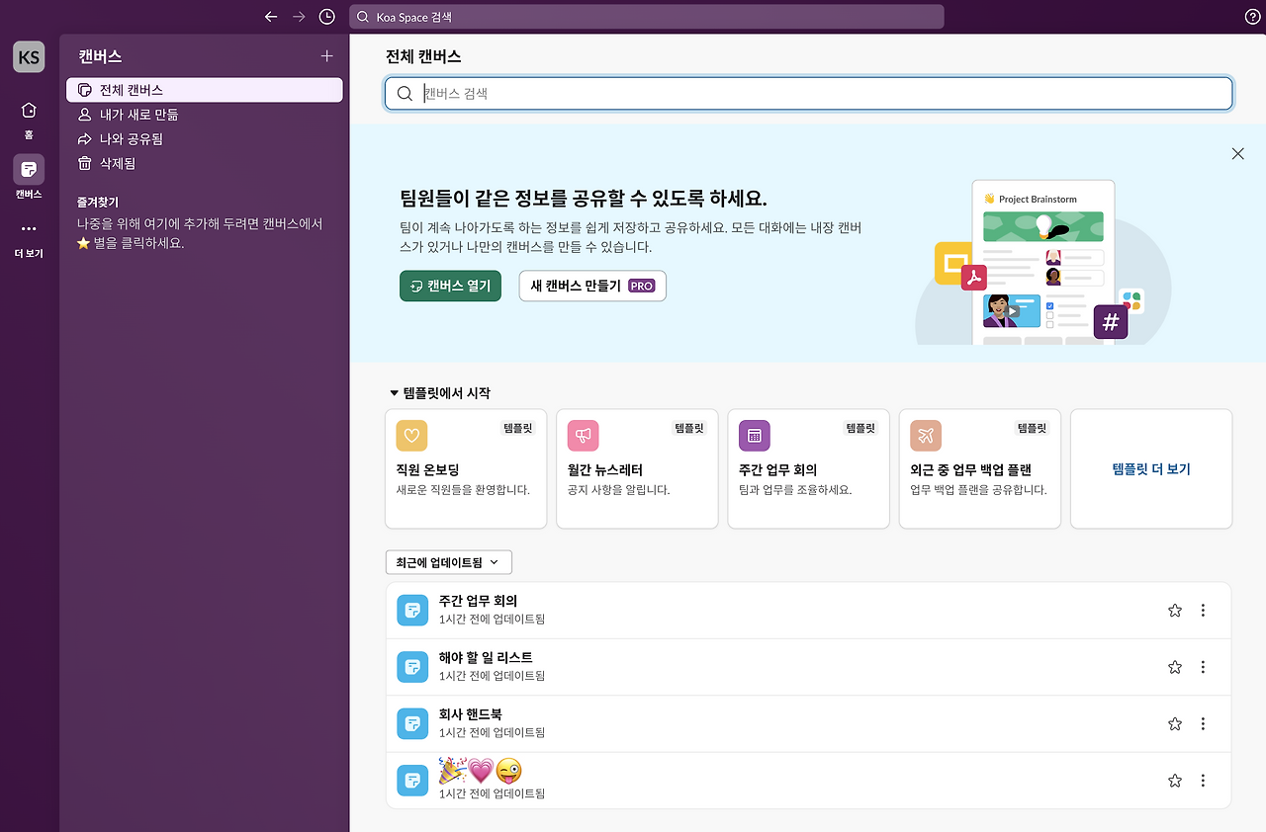The height and width of the screenshot is (832, 1266).
Task: Star the 해야 할 일 리스트 canvas
Action: click(x=1174, y=667)
